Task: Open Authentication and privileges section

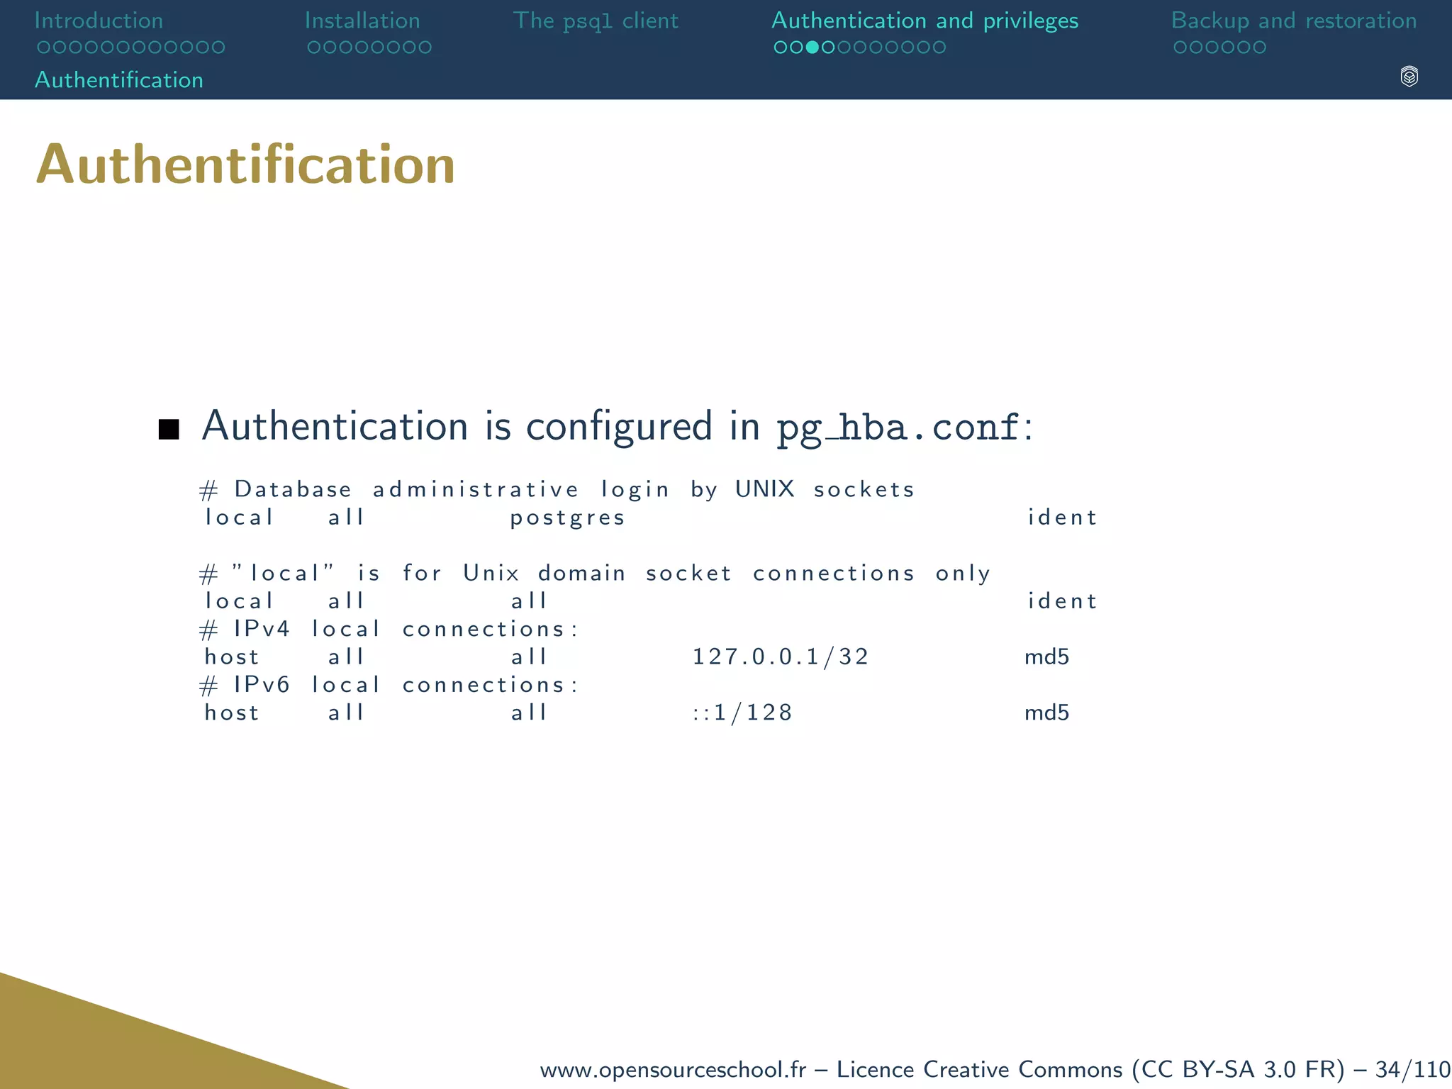Action: pos(925,21)
